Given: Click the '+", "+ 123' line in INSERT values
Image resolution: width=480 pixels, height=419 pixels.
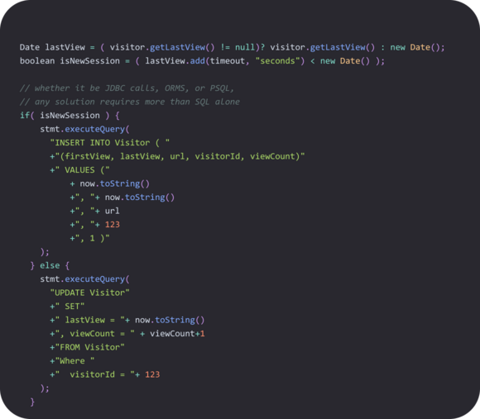Looking at the screenshot, I should pos(94,225).
